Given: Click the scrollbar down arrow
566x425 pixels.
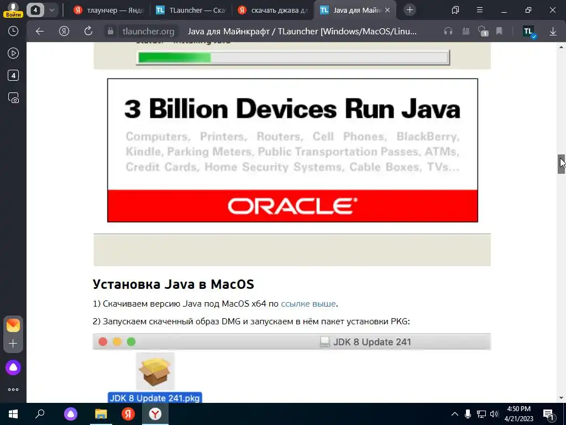Looking at the screenshot, I should (x=562, y=398).
